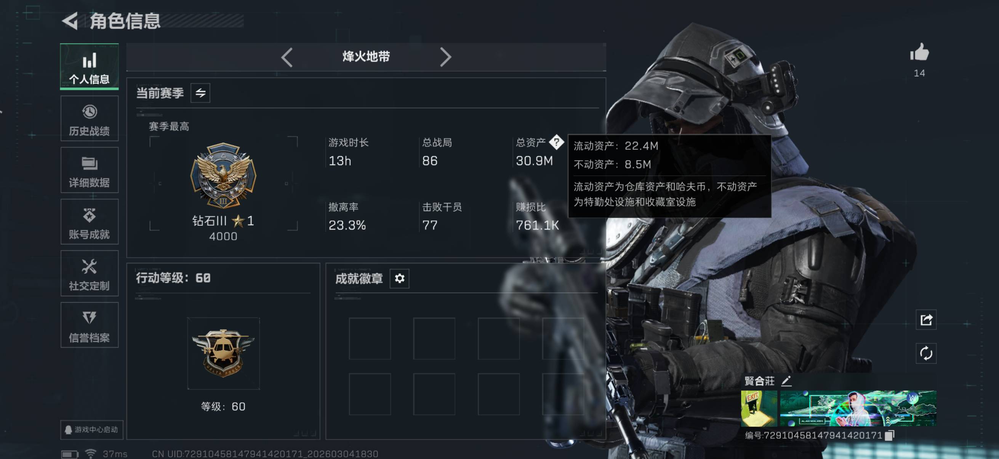Click the thumbs-up like icon

[919, 52]
